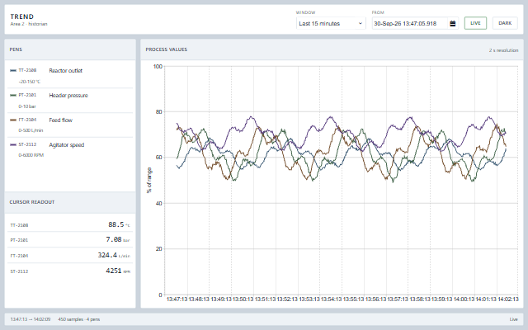Toggle LIVE mode button
The width and height of the screenshot is (528, 330).
coord(475,23)
